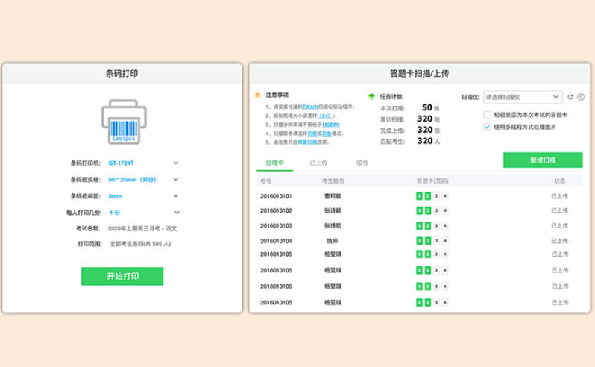Viewport: 595px width, 367px height.
Task: Switch to the 错卷 tab
Action: pyautogui.click(x=362, y=161)
